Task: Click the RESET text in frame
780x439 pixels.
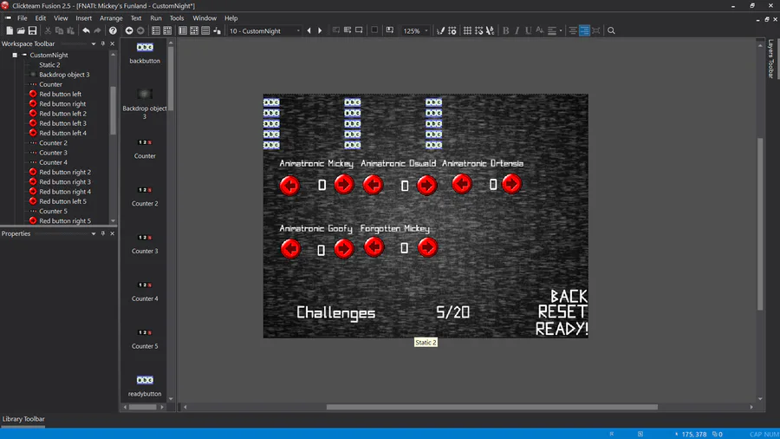Action: click(x=562, y=312)
